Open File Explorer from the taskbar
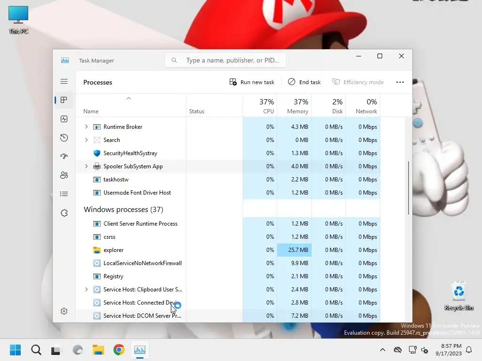482x361 pixels. click(98, 350)
